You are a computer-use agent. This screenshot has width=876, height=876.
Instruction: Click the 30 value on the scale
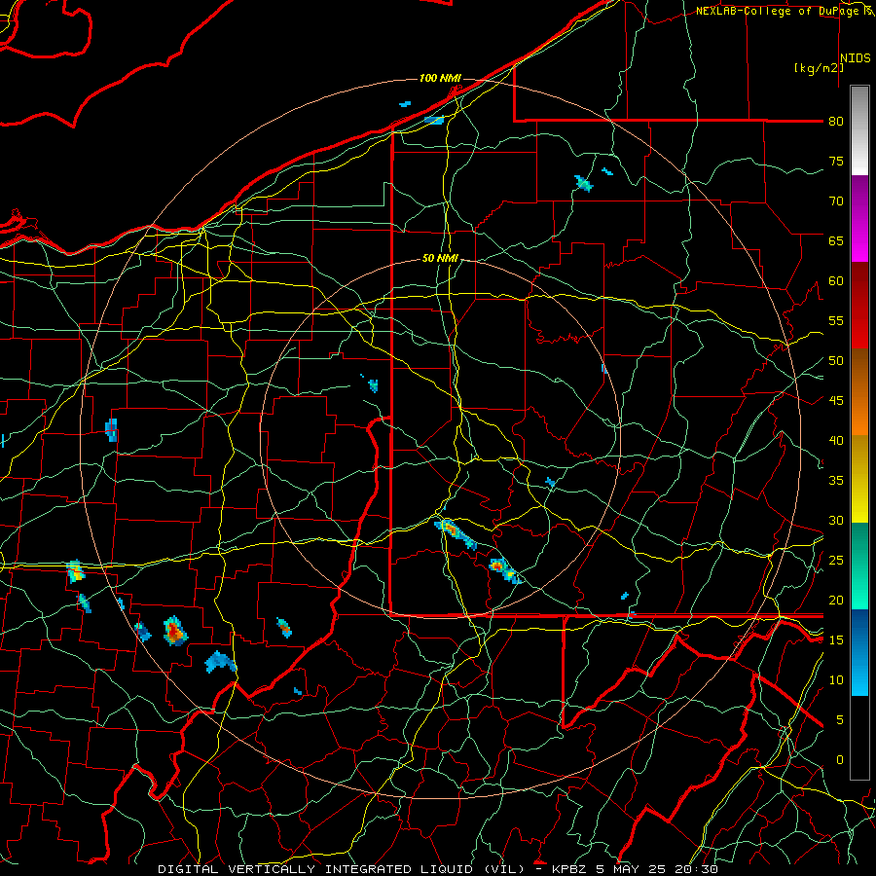(x=836, y=520)
